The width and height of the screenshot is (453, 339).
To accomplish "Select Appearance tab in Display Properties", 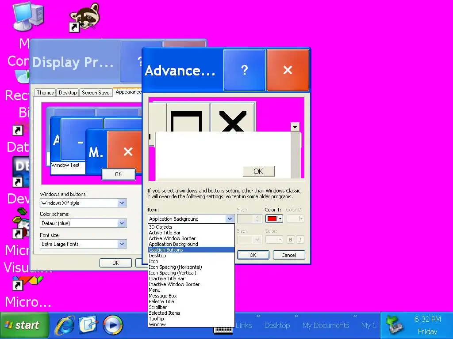I will coord(128,92).
